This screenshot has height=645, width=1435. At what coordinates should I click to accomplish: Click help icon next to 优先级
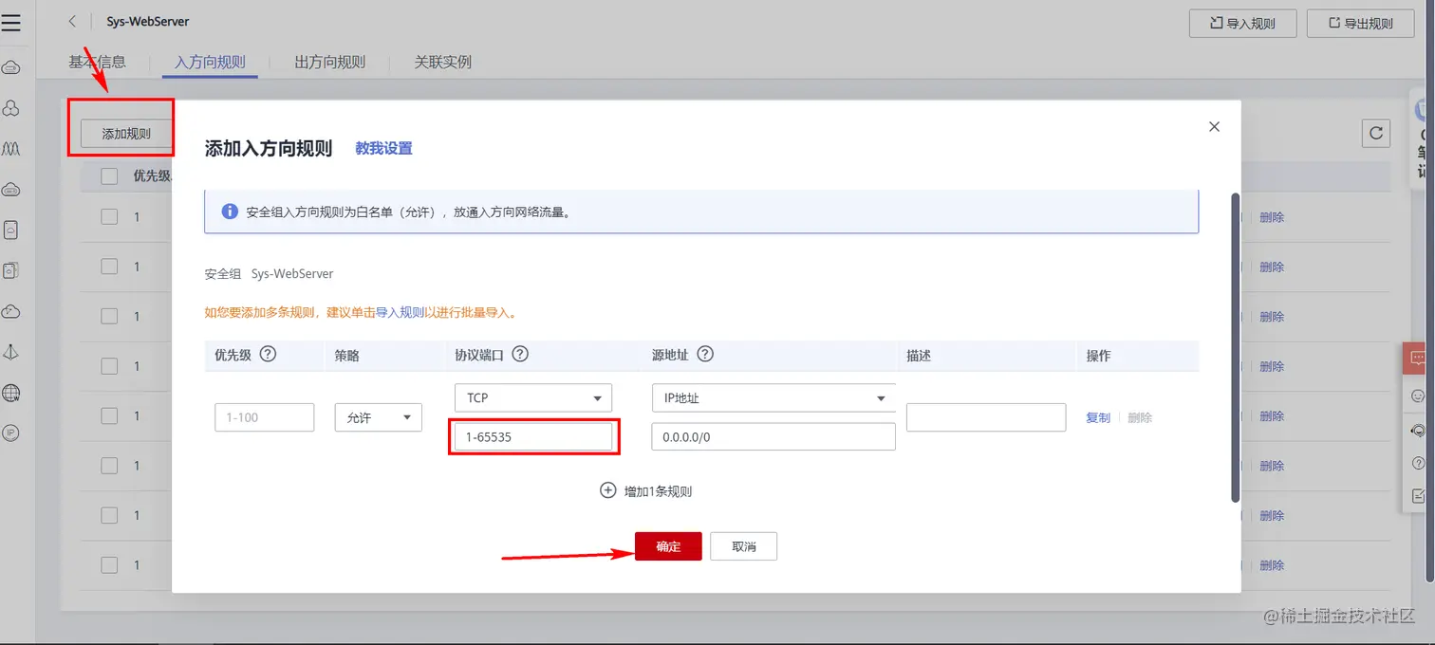268,354
